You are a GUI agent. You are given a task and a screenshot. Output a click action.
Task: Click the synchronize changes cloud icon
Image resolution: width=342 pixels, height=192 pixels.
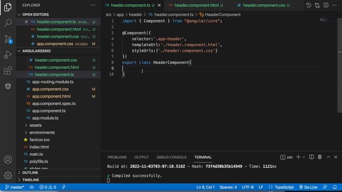pos(32,187)
